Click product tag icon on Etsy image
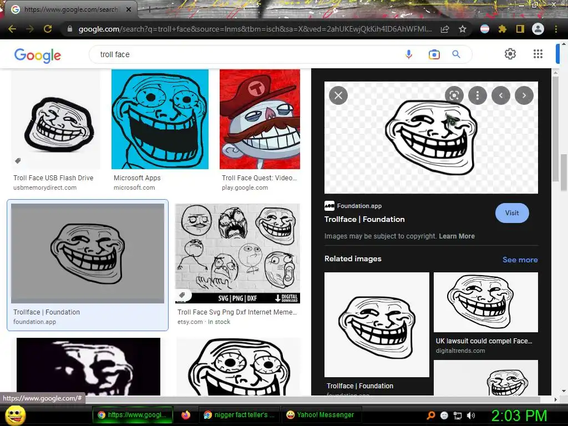The height and width of the screenshot is (426, 568). coord(182,295)
